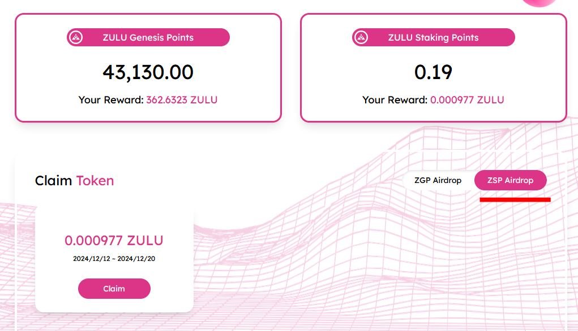The width and height of the screenshot is (578, 331).
Task: Click the 0.000977 ZULU claim card amount
Action: click(x=114, y=241)
